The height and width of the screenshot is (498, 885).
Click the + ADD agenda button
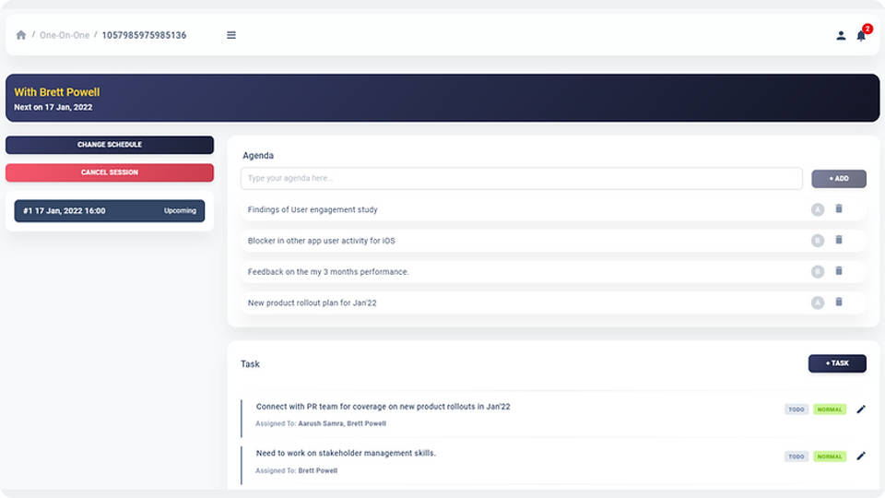coord(839,178)
